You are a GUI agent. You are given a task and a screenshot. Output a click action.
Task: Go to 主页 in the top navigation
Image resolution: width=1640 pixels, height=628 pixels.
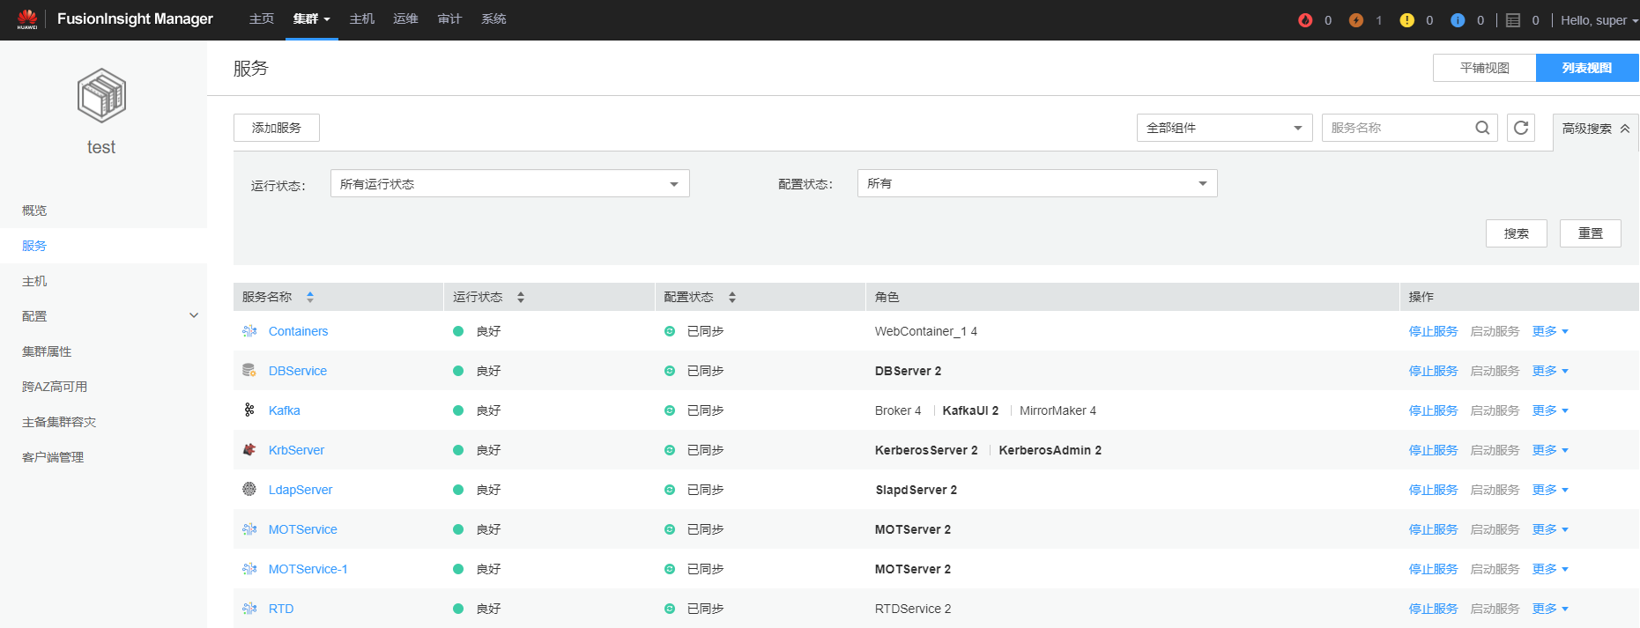click(x=262, y=18)
